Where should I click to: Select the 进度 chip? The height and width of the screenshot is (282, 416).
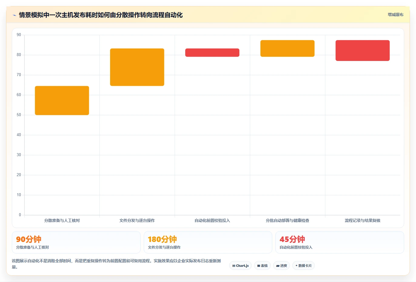pos(281,266)
